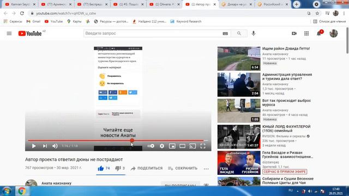
Task: Click the СЕЙЧАС В ПРЯМОМ ЭФИРЕ badge
Action: tap(285, 172)
